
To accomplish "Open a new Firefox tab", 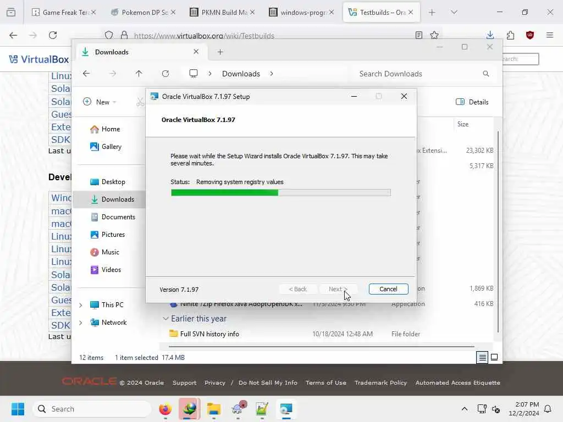I will coord(432,12).
